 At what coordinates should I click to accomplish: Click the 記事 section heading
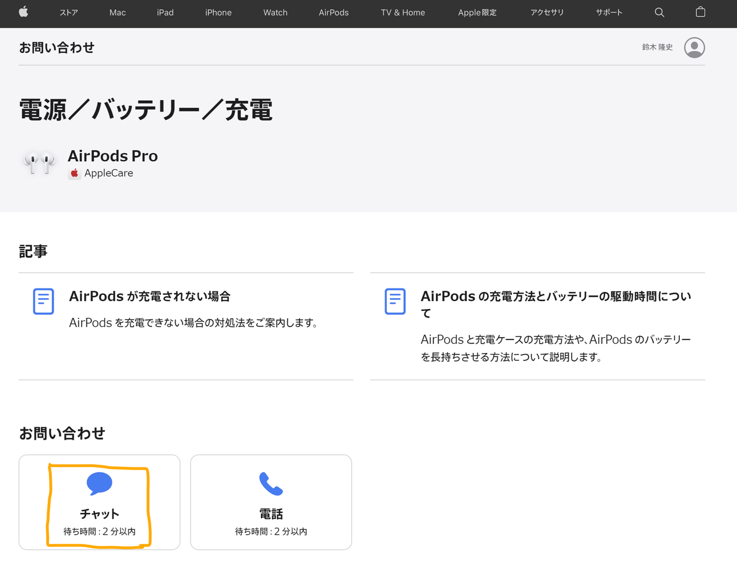pos(33,252)
